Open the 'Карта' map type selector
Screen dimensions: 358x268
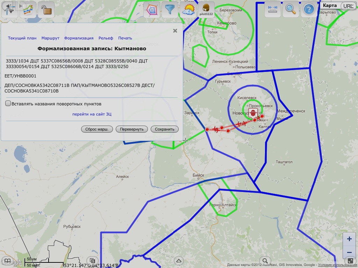tap(329, 5)
